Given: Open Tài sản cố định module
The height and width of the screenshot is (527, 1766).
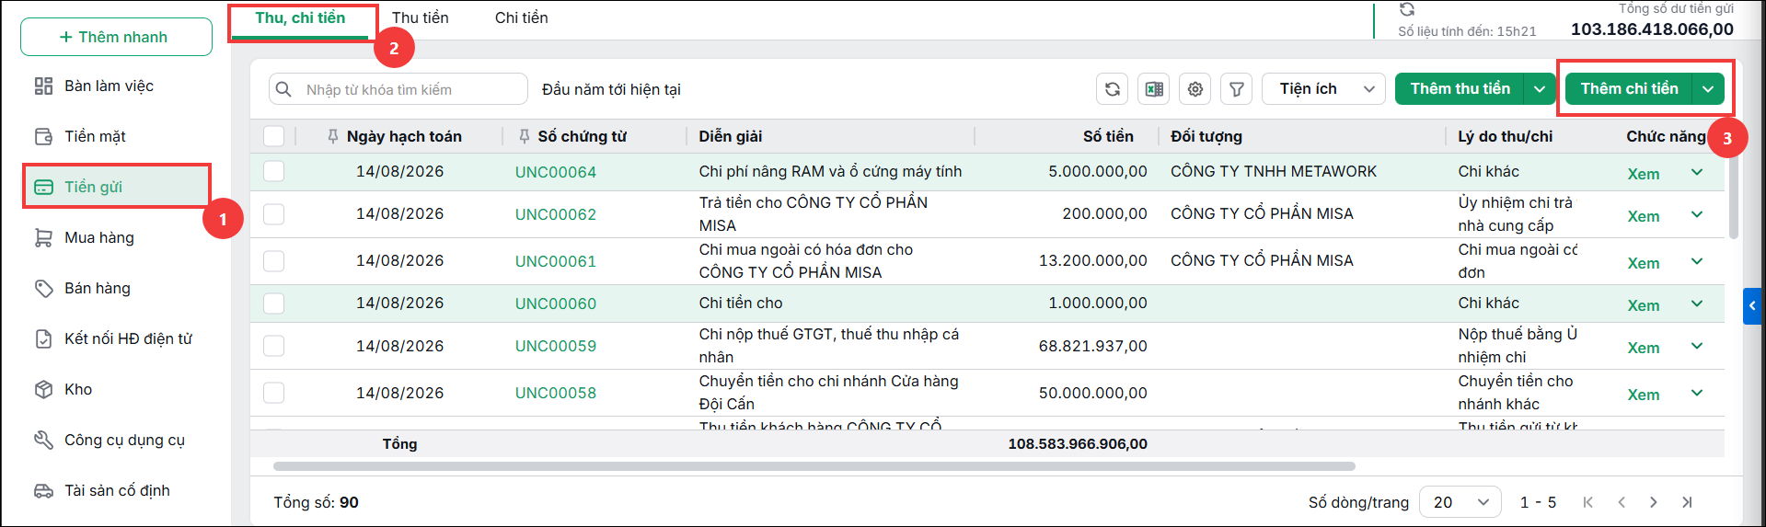Looking at the screenshot, I should [x=102, y=490].
